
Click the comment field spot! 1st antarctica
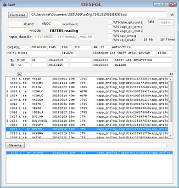click(143, 60)
